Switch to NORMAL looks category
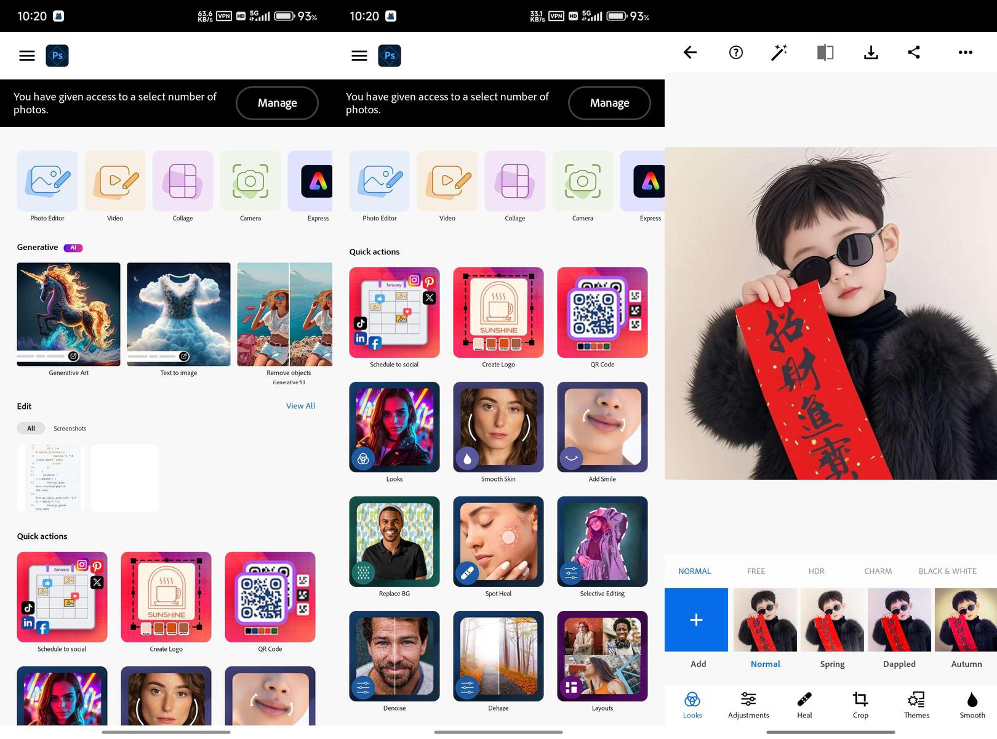Image resolution: width=997 pixels, height=739 pixels. [x=694, y=571]
